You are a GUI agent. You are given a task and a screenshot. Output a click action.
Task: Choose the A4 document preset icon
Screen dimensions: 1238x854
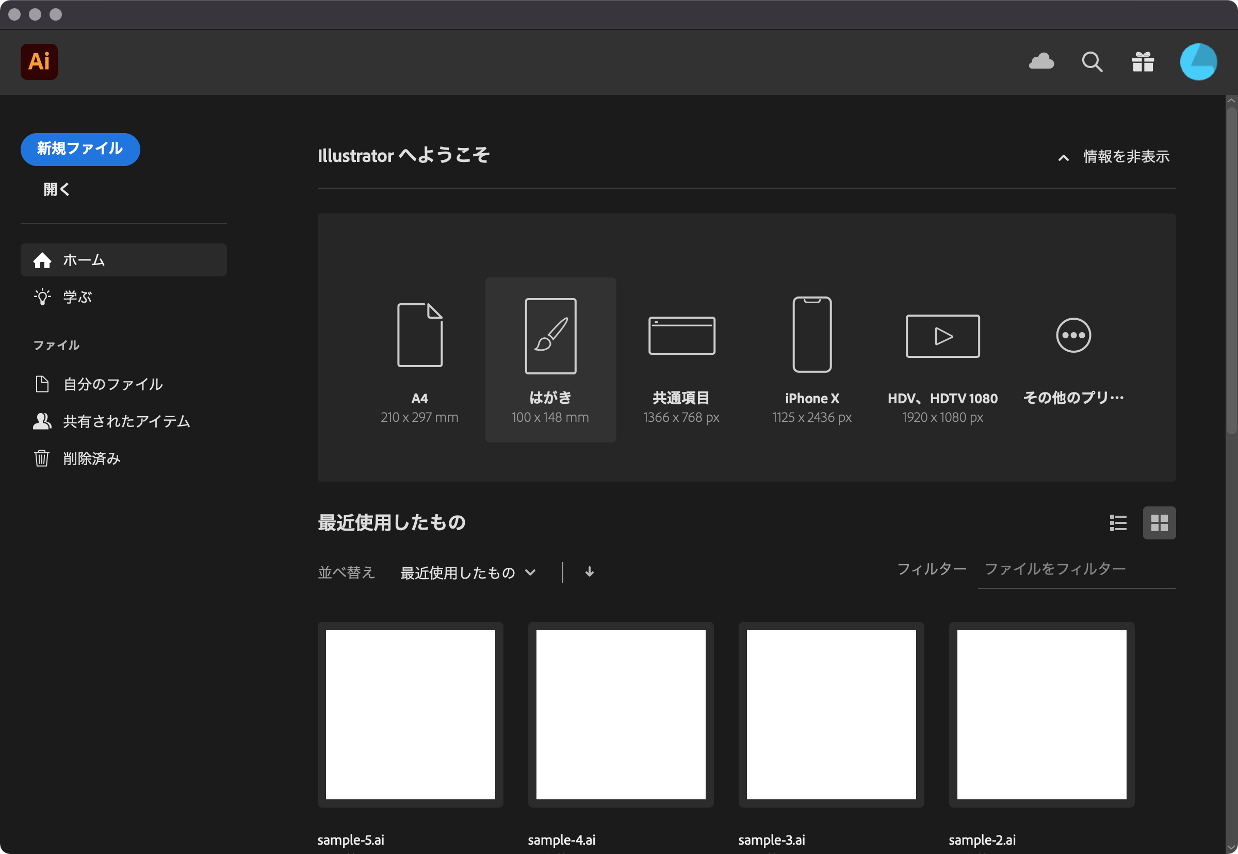(x=419, y=334)
